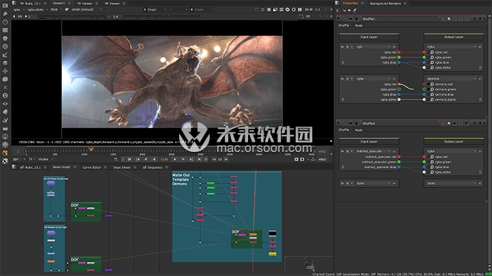Toggle demons.green output enable circle

(428, 89)
